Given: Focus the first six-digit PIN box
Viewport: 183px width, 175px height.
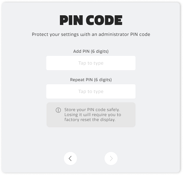Looking at the screenshot, I should (x=91, y=63).
